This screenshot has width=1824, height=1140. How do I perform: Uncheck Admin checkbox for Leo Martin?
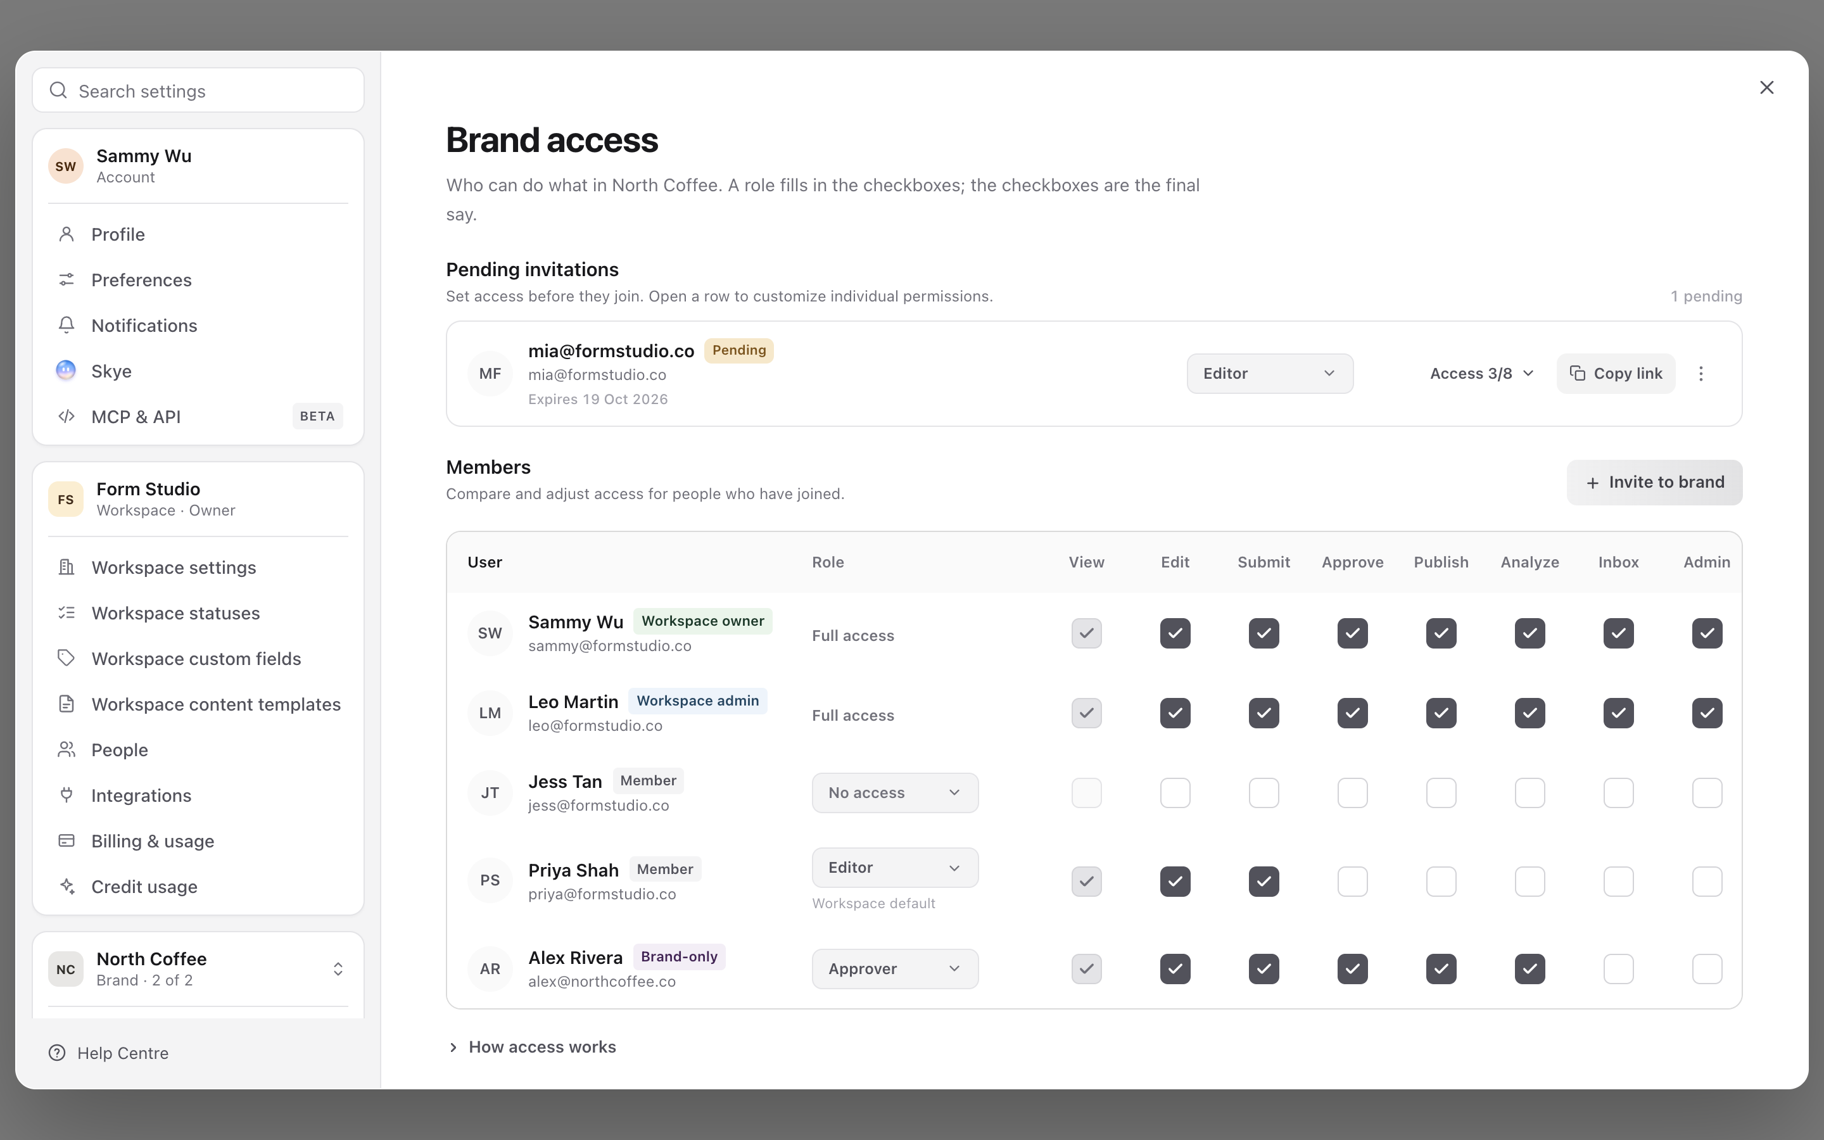click(x=1706, y=713)
